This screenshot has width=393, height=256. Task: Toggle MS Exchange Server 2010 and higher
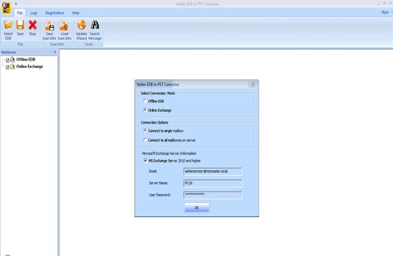pos(146,161)
